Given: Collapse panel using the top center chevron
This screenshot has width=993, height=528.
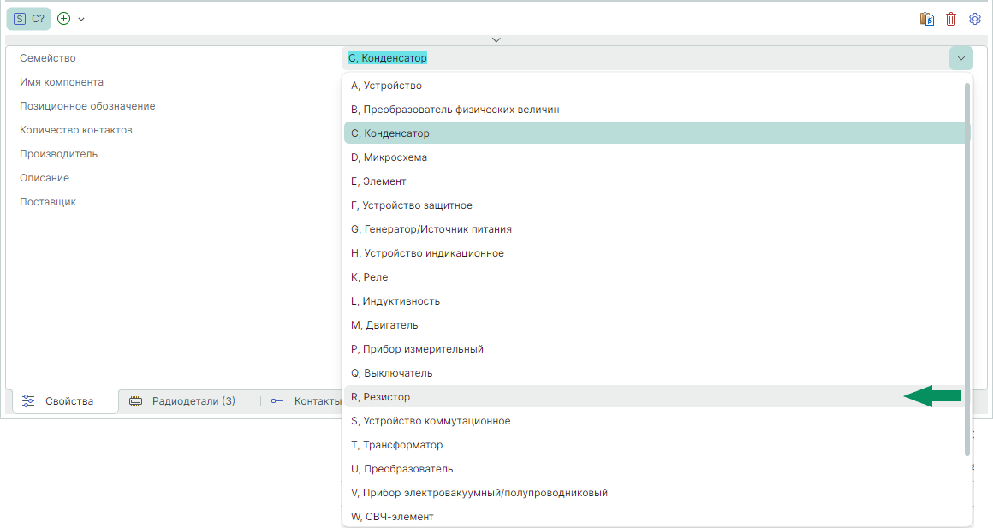Looking at the screenshot, I should (496, 39).
